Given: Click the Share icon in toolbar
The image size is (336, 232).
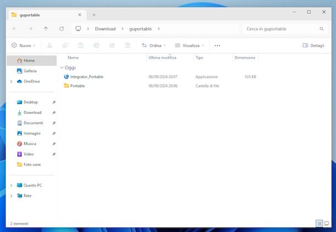Looking at the screenshot, I should click(x=112, y=45).
